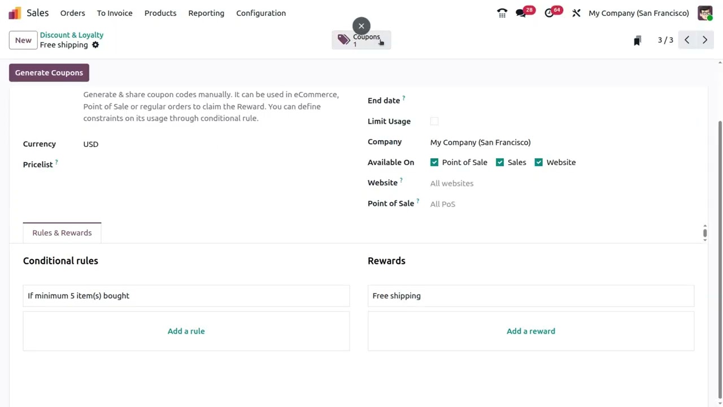Open the 'If minimum 5 item(s) bought' rule
Image resolution: width=723 pixels, height=407 pixels.
point(186,296)
